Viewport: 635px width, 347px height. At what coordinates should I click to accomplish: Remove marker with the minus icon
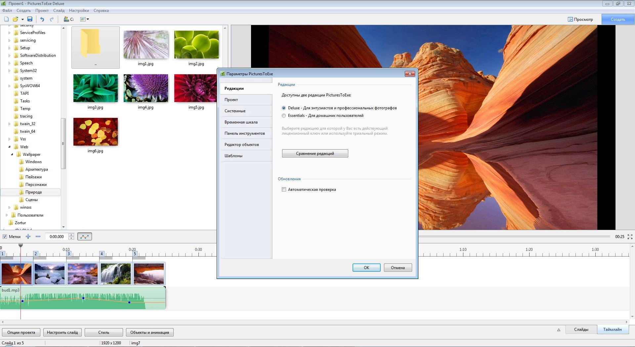(x=38, y=236)
